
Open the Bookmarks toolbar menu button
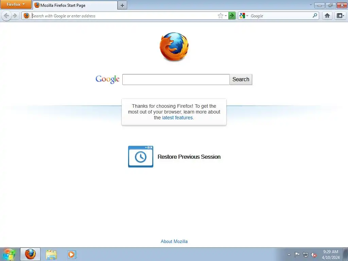tap(340, 16)
